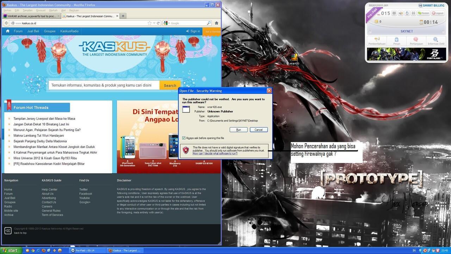
Task: Click the Sony Cyber-shot DSC-TX66 camera image in the ad
Action: tap(153, 151)
